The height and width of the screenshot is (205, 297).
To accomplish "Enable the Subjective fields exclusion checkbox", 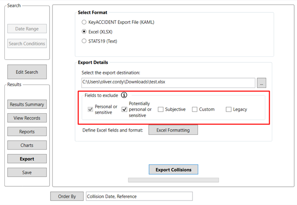I will tap(161, 109).
